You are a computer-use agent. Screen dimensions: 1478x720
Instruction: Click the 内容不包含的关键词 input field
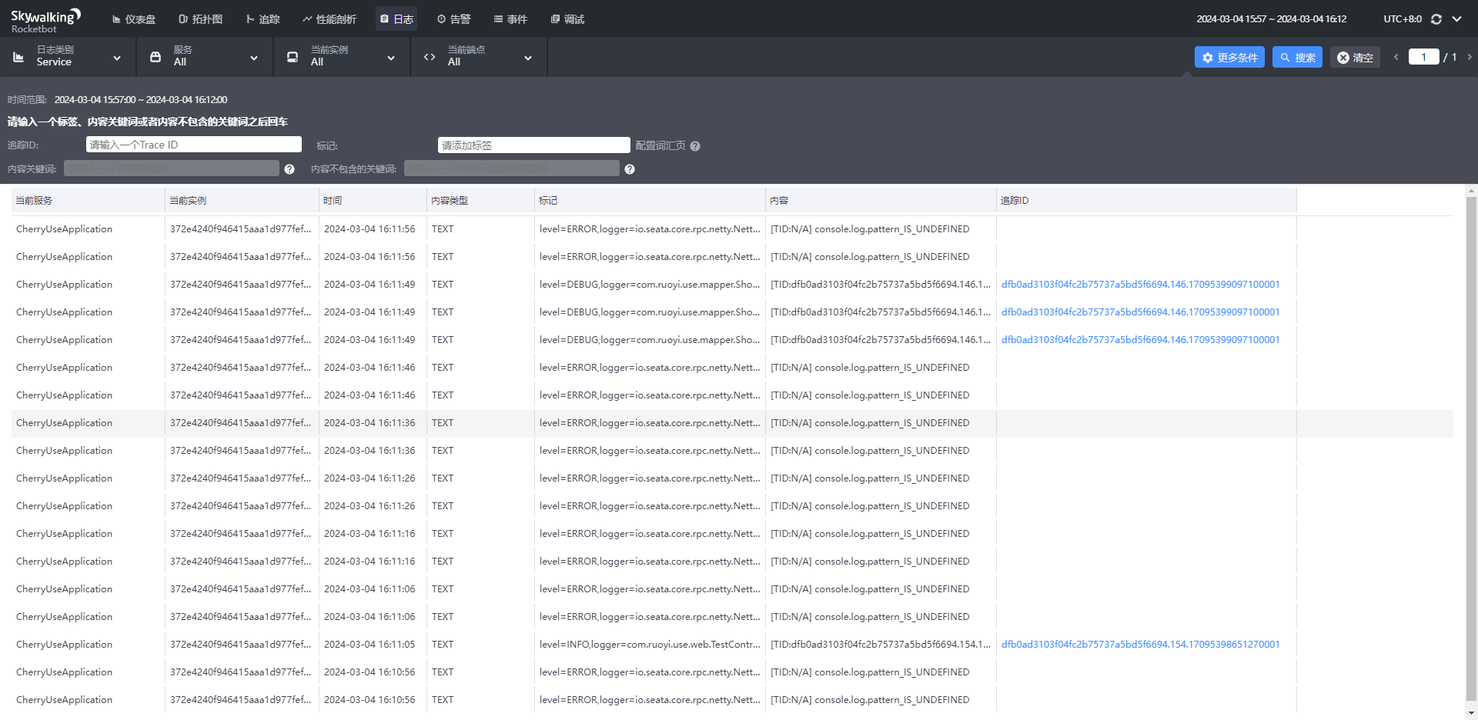(x=512, y=168)
